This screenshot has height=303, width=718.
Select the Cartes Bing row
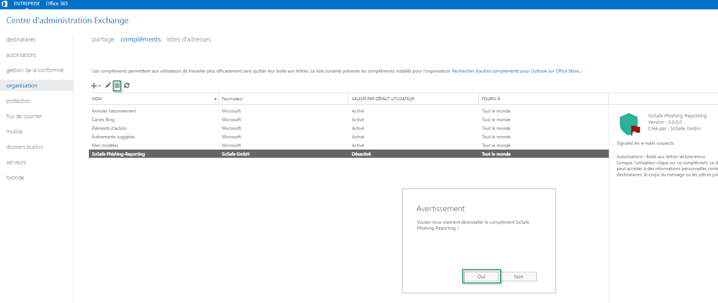[x=103, y=120]
